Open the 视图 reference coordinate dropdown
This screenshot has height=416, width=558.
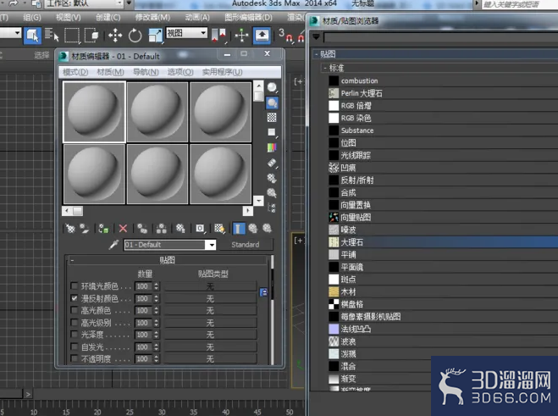[203, 33]
